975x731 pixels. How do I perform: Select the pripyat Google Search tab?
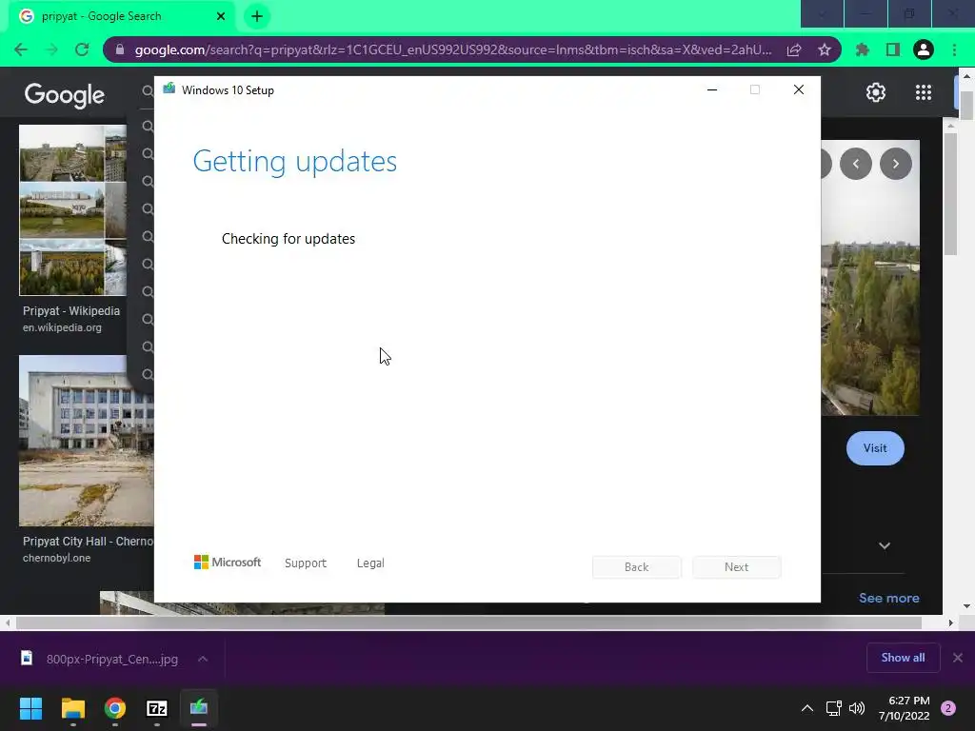pyautogui.click(x=121, y=16)
